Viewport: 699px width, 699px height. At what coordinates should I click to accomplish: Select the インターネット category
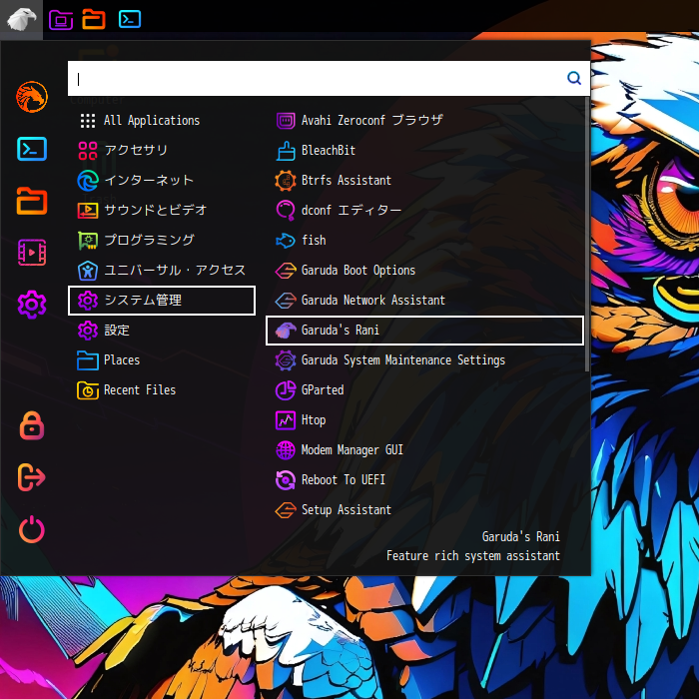[x=148, y=180]
